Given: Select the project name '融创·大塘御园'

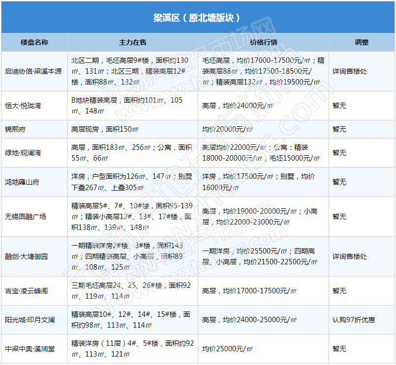Looking at the screenshot, I should pyautogui.click(x=27, y=256).
